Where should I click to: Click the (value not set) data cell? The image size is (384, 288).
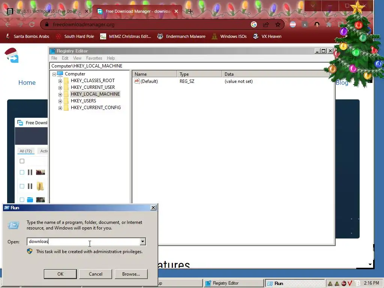click(x=238, y=81)
